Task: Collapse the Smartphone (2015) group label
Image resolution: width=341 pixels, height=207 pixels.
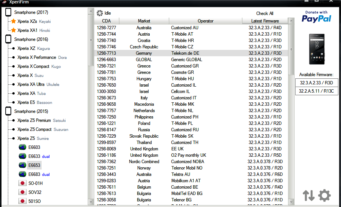Action: (31, 111)
